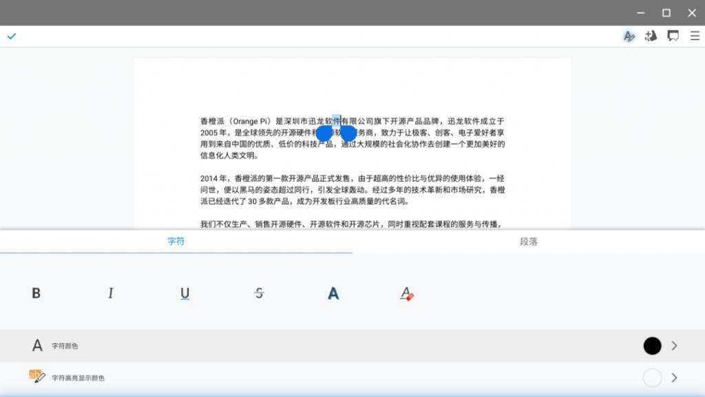
Task: Confirm edits with the blue checkmark
Action: [x=12, y=36]
